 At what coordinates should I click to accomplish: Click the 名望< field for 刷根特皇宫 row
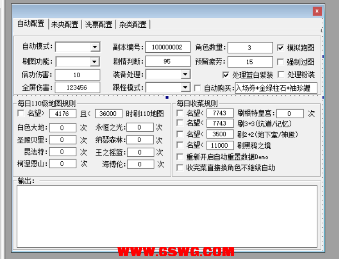(220, 113)
